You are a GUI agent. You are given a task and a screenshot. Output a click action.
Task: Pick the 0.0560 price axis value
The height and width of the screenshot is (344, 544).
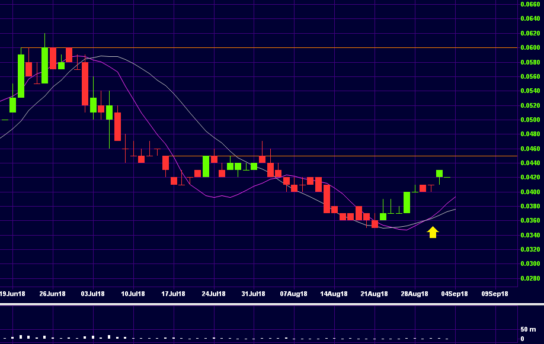[x=530, y=76]
